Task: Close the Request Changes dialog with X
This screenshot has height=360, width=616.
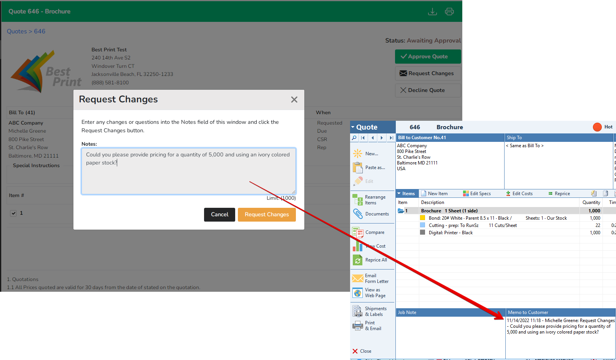Action: click(294, 100)
